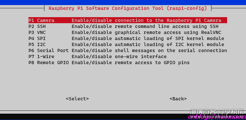Activate the <Select> button
This screenshot has height=120, width=246.
(77, 99)
